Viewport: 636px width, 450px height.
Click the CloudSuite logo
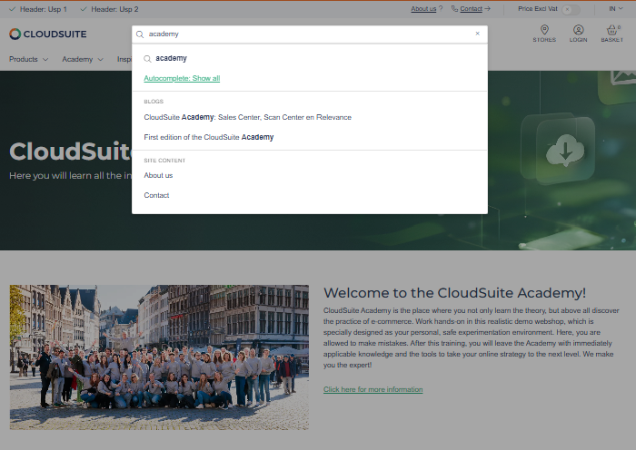(48, 34)
